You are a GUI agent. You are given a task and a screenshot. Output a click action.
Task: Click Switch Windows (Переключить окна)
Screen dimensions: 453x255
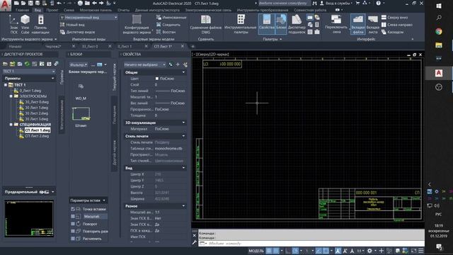click(336, 25)
